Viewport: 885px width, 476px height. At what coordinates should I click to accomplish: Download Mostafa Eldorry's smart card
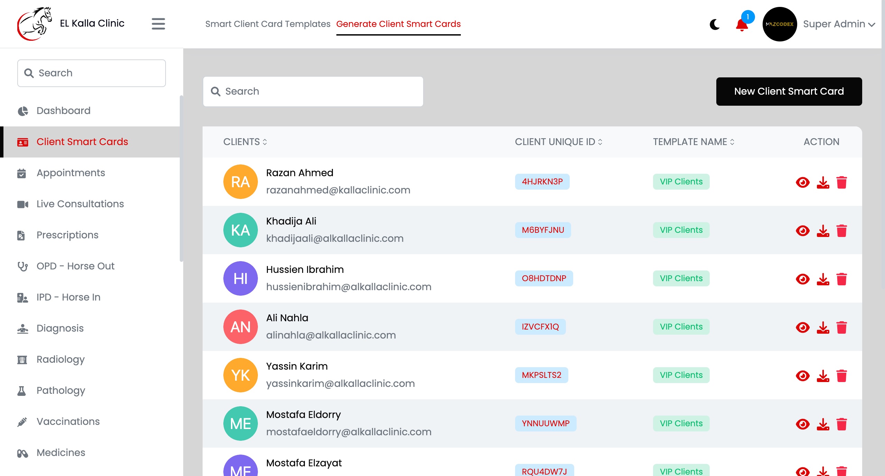click(x=823, y=424)
